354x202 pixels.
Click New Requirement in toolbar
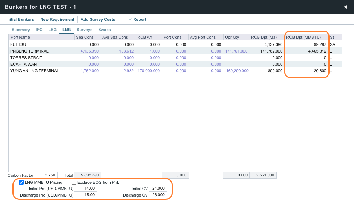click(57, 19)
